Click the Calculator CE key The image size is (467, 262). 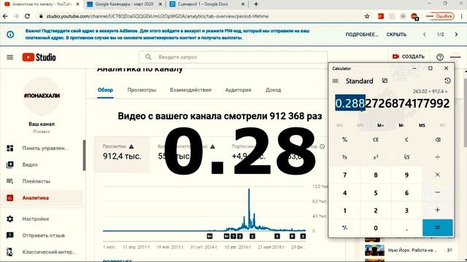click(x=376, y=140)
